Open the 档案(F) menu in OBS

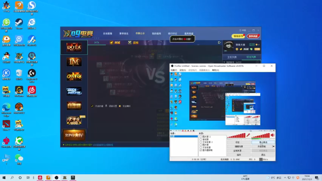point(174,70)
